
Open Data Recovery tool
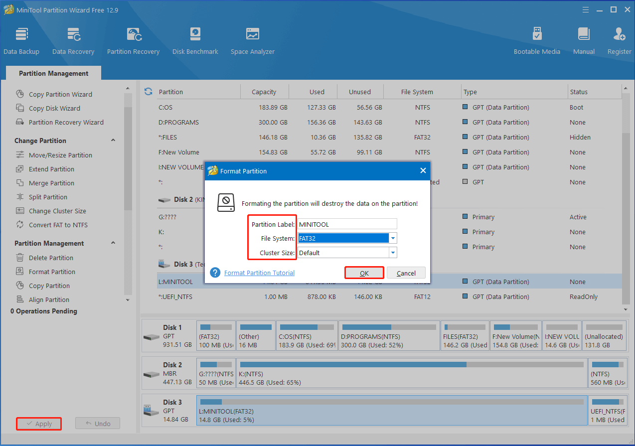73,41
